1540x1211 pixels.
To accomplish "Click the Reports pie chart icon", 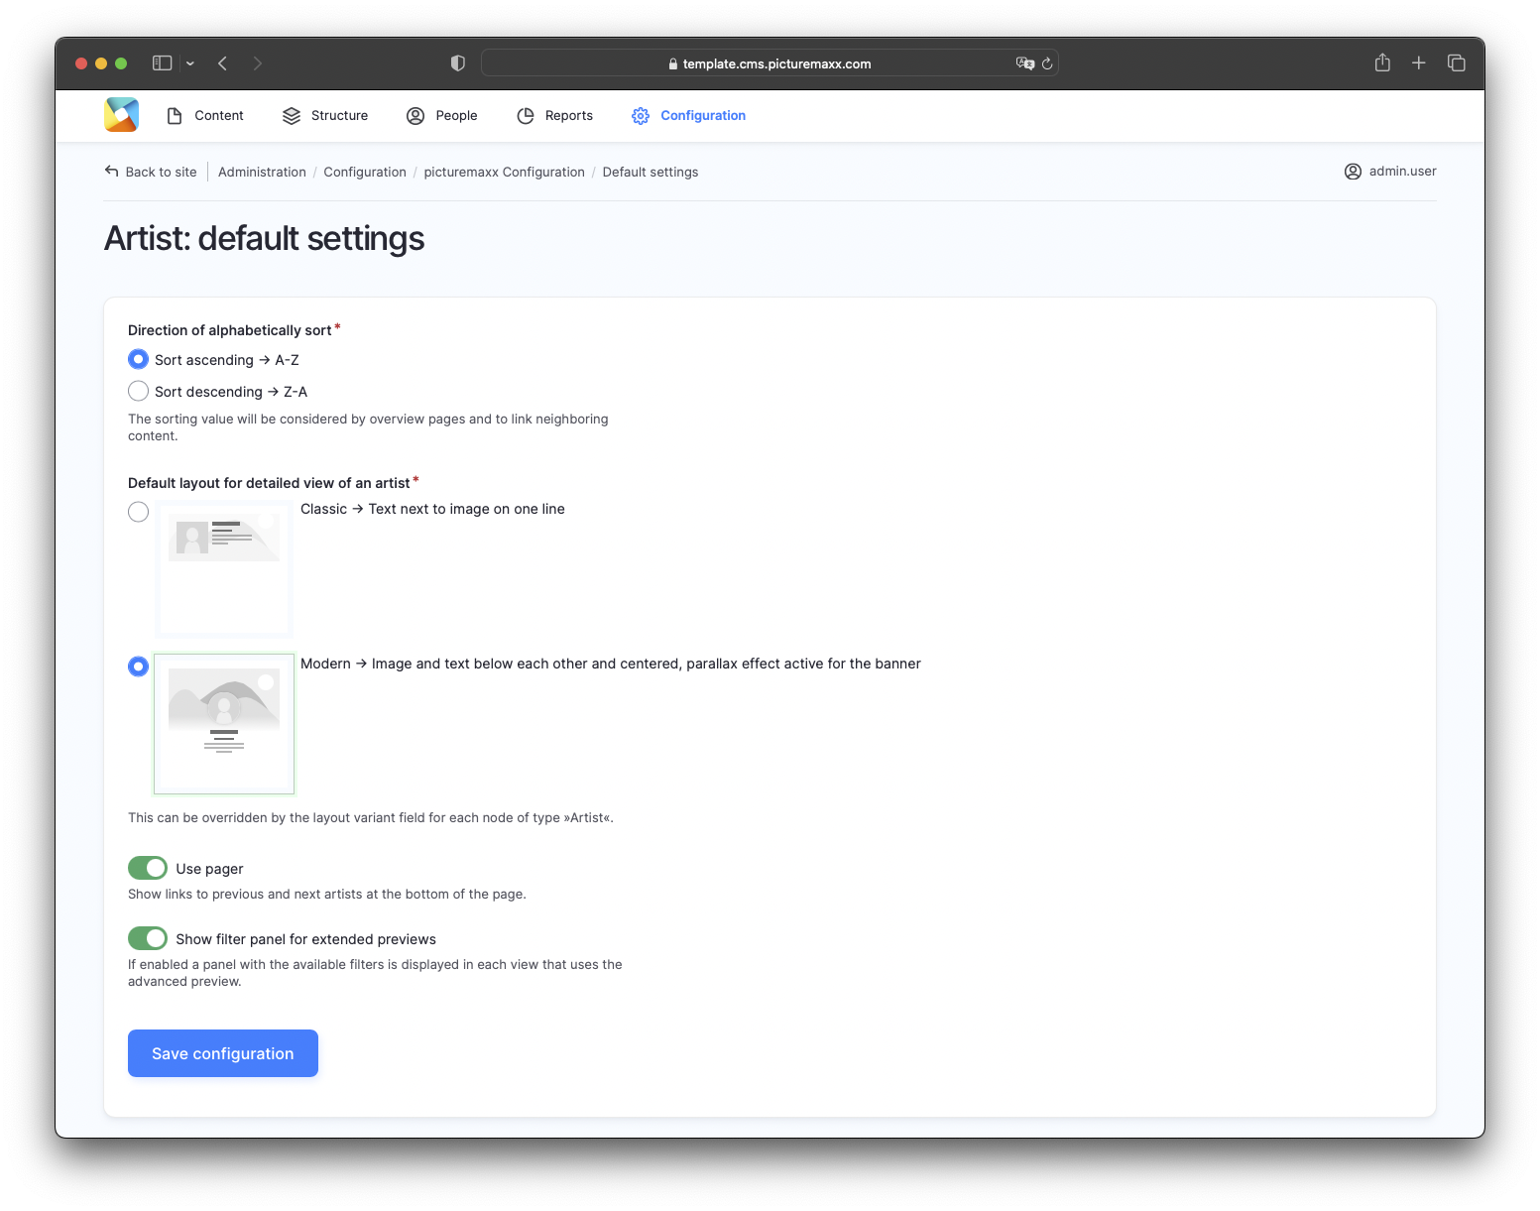I will 526,116.
